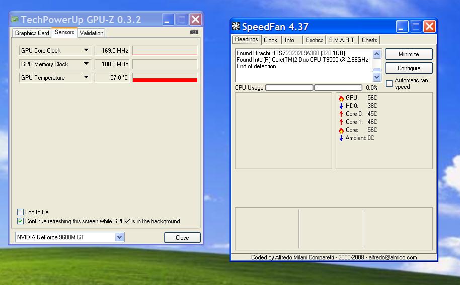Click the Core 1 46C reading
This screenshot has width=460, height=285.
pyautogui.click(x=361, y=122)
